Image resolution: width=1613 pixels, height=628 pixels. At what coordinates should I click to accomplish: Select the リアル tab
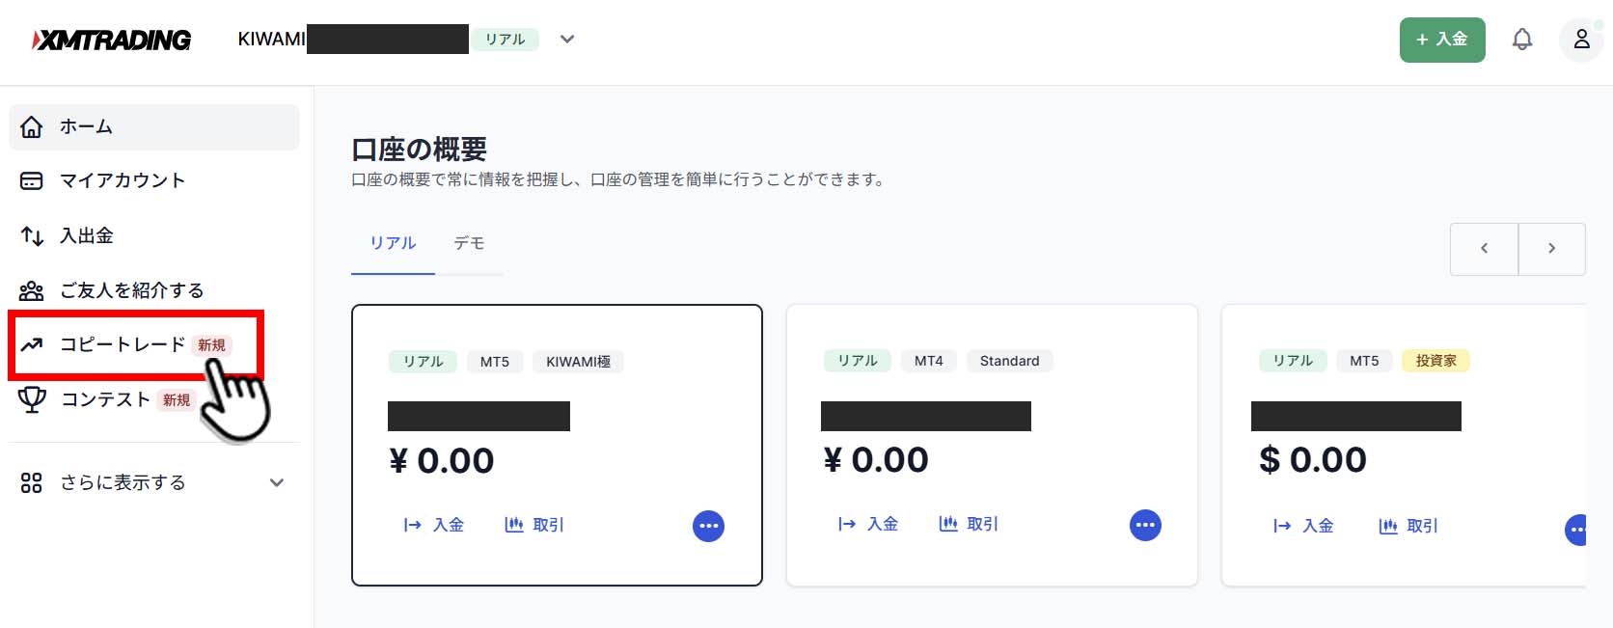393,243
